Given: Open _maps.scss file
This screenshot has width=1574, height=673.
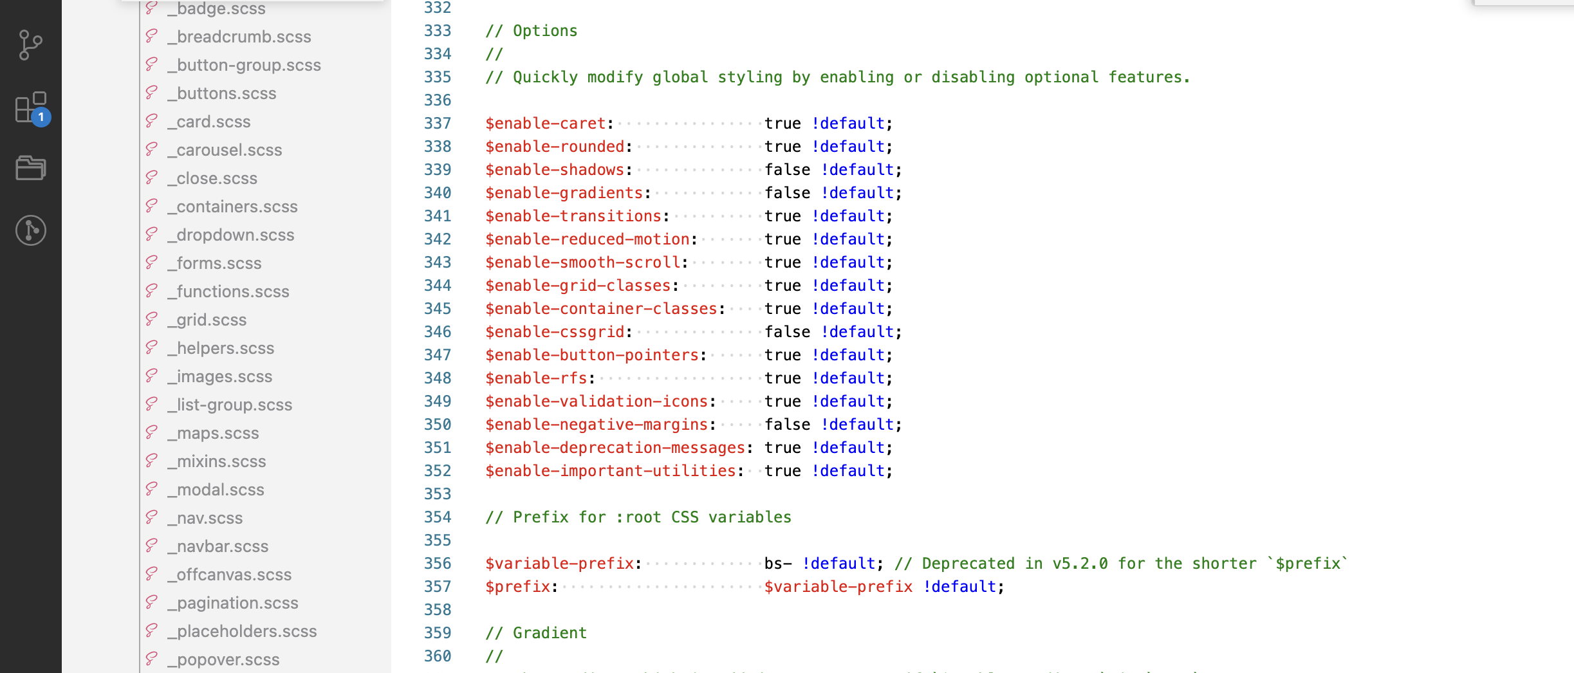Looking at the screenshot, I should coord(213,433).
